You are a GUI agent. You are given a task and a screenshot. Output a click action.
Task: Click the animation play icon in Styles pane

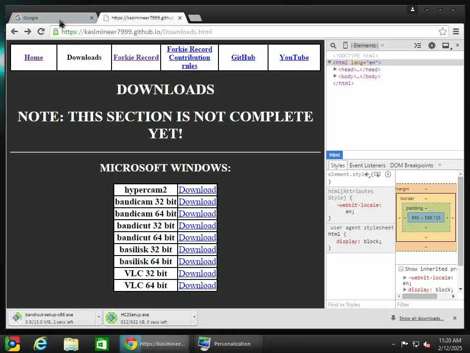coord(388,174)
